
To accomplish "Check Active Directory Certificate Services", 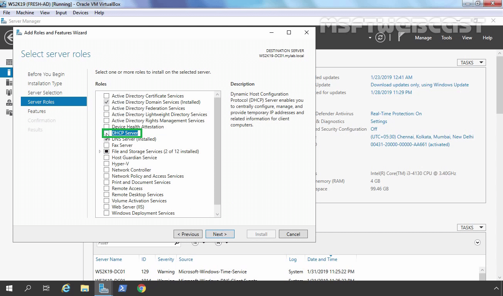I will [x=106, y=96].
